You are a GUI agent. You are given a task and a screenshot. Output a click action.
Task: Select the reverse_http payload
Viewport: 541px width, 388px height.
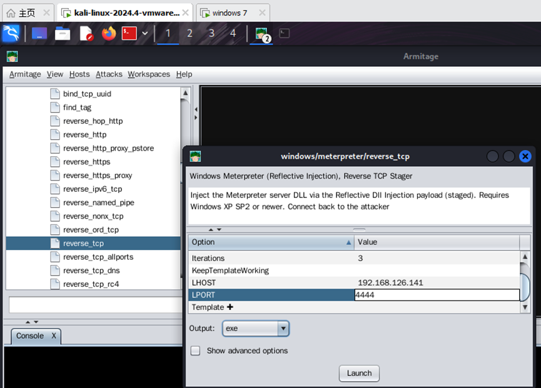[x=84, y=135]
